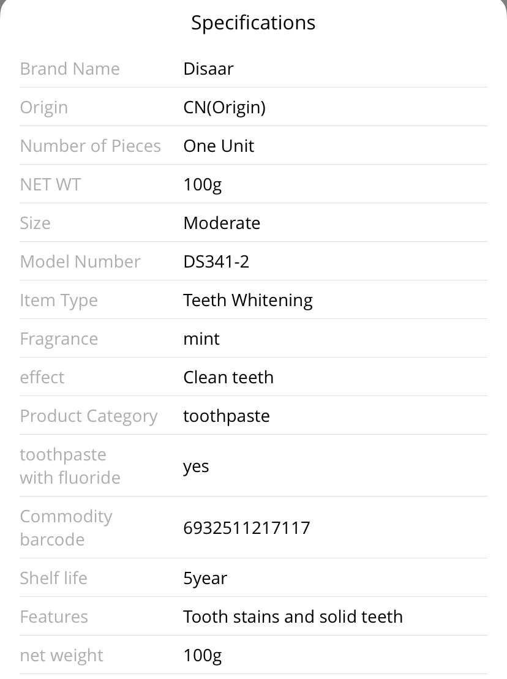Tap the Specifications heading

point(254,23)
